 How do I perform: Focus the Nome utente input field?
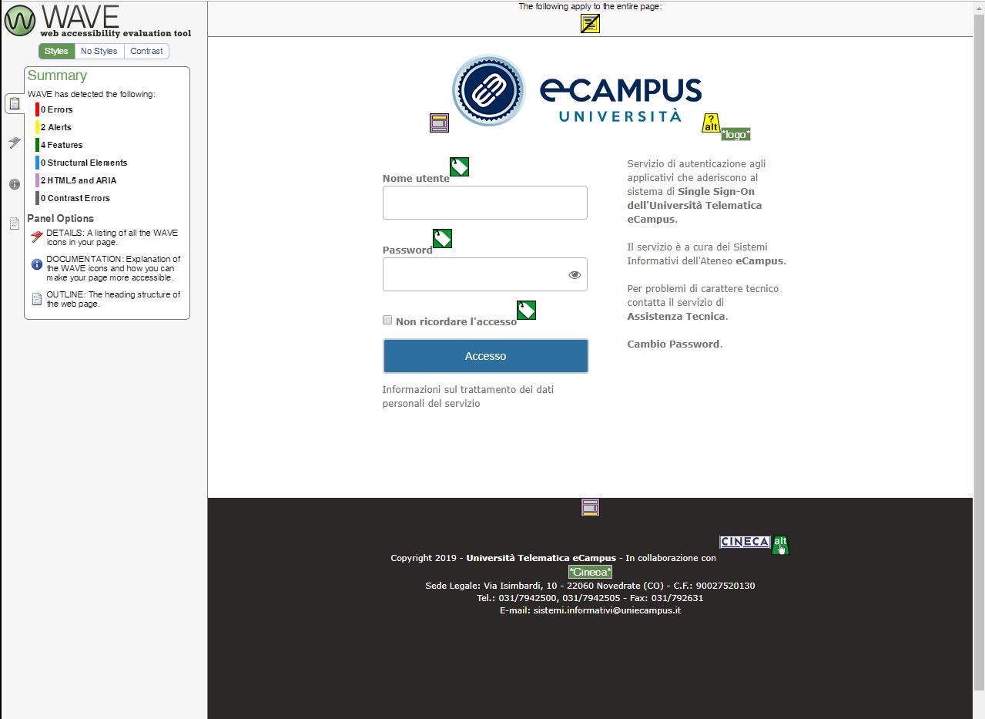(x=485, y=203)
